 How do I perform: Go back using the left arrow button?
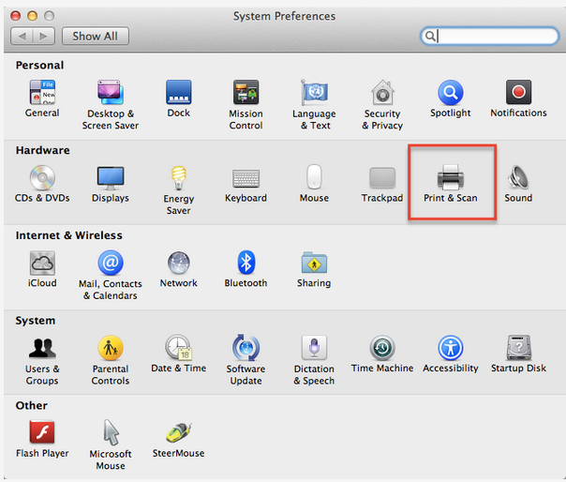24,37
